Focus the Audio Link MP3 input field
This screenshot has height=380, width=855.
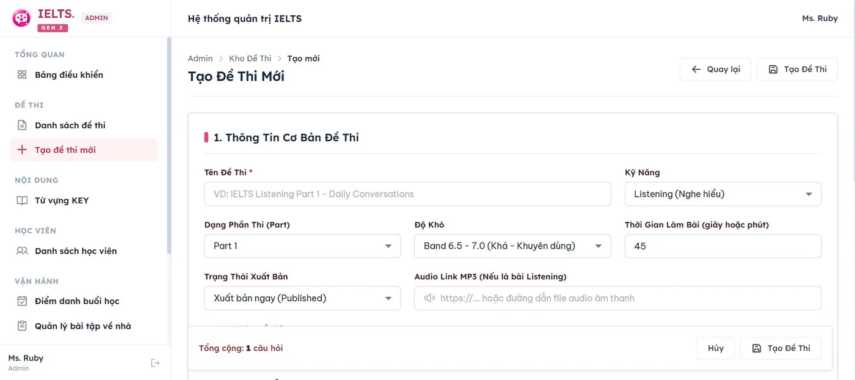617,298
